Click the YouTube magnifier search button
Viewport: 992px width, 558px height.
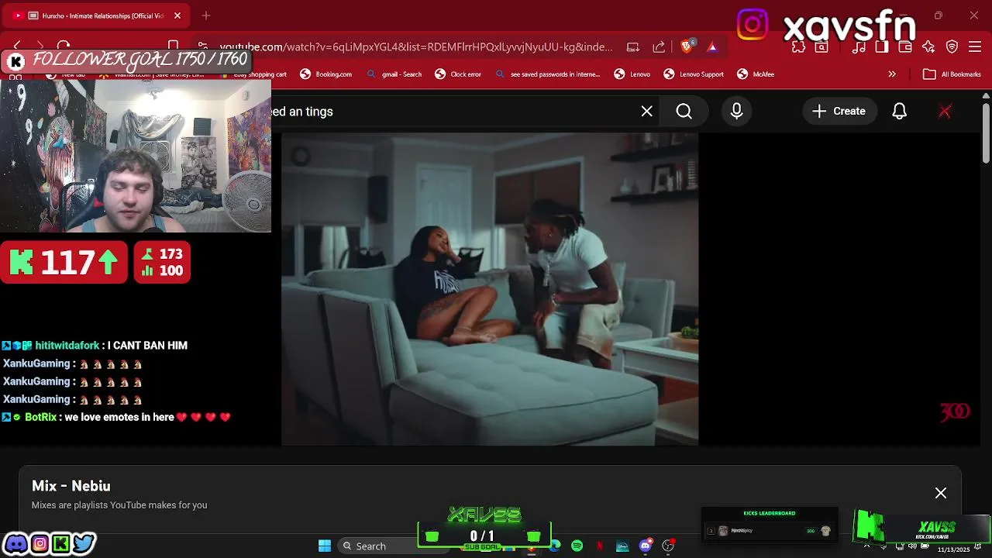point(684,112)
